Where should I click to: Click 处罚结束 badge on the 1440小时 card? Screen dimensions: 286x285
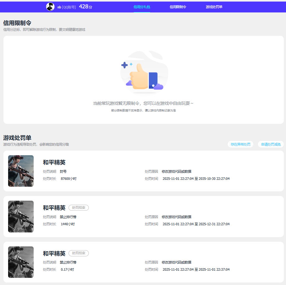79,208
